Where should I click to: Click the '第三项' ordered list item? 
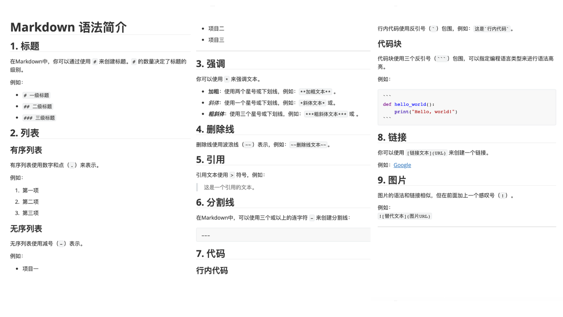(x=30, y=213)
